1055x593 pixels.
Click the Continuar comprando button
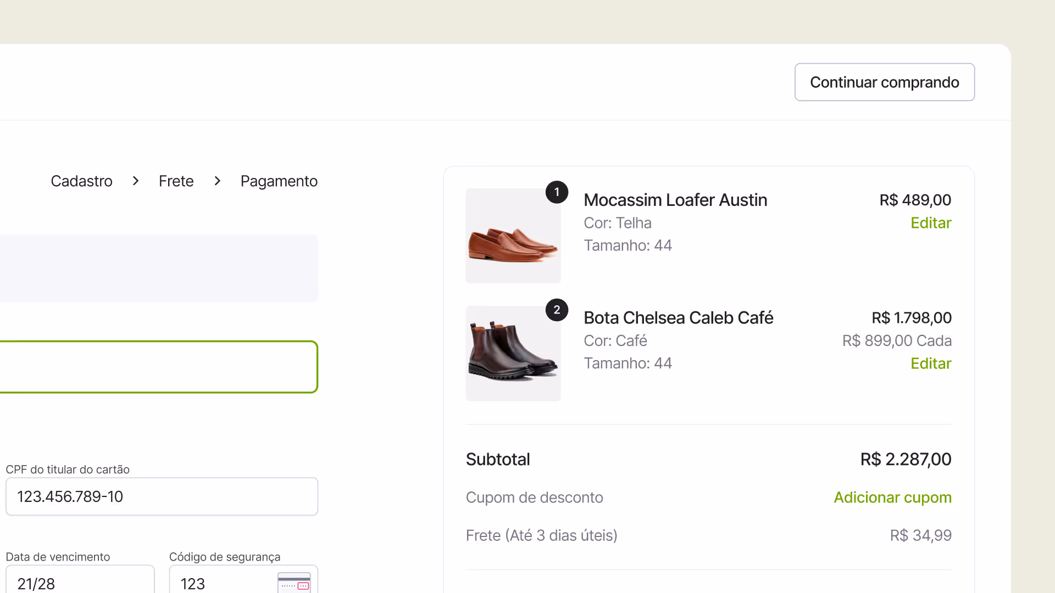[x=885, y=82]
